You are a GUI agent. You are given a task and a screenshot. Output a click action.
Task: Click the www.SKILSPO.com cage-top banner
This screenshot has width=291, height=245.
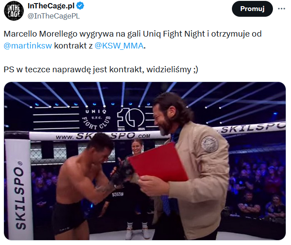99,136
